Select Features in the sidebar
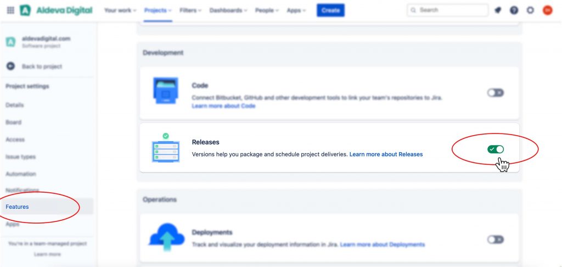The height and width of the screenshot is (267, 562). click(47, 207)
